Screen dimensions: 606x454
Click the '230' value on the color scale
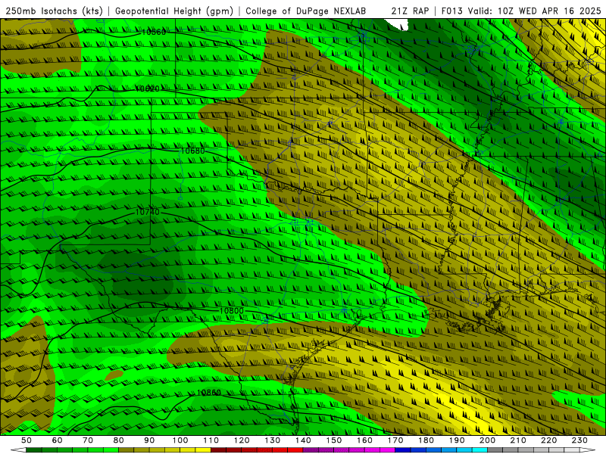pos(579,440)
